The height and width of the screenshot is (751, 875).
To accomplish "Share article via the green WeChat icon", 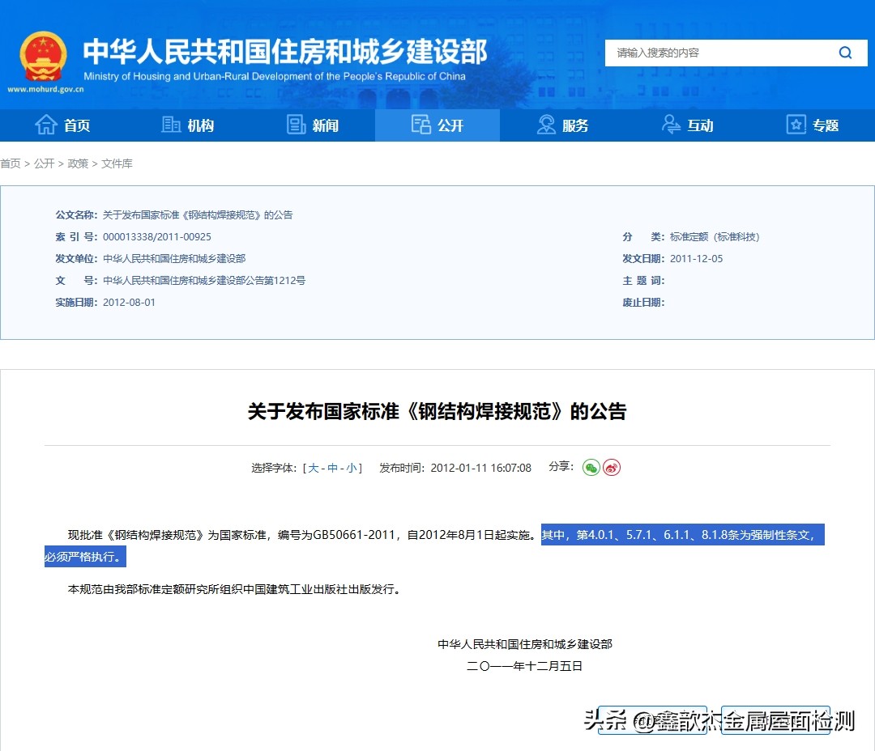I will pyautogui.click(x=591, y=467).
